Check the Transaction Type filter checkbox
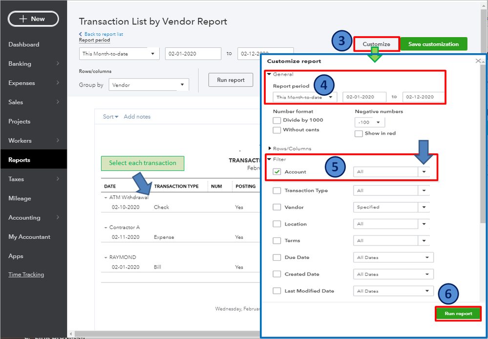Screen dimensions: 488x339 (276, 191)
